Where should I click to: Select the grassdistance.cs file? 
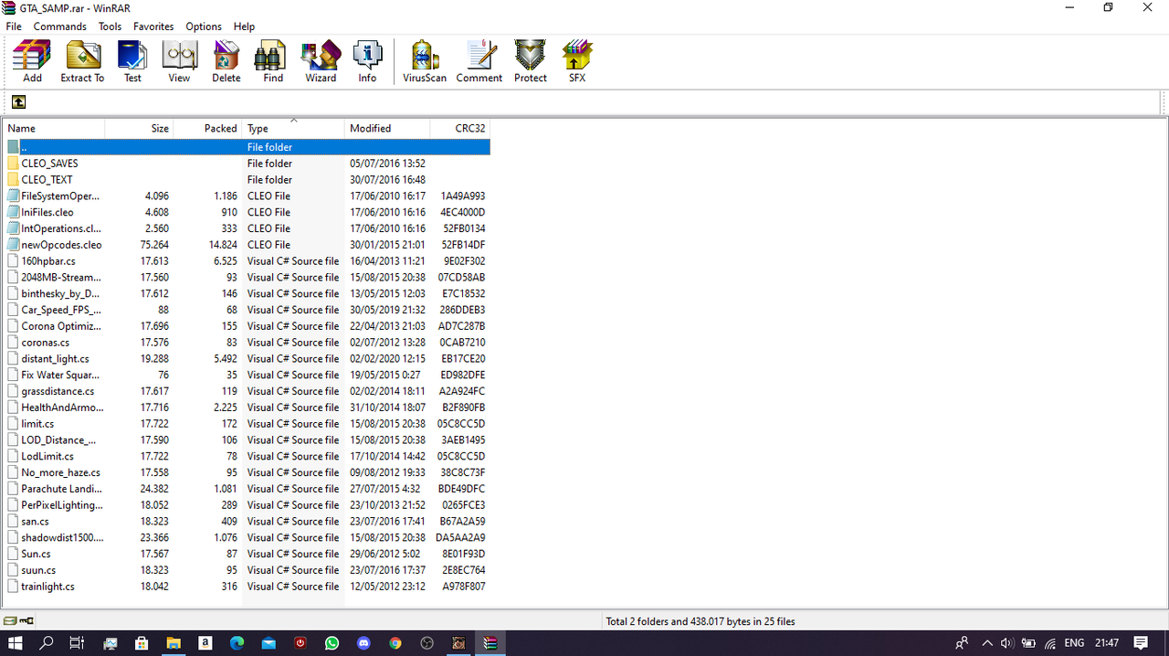247,391
